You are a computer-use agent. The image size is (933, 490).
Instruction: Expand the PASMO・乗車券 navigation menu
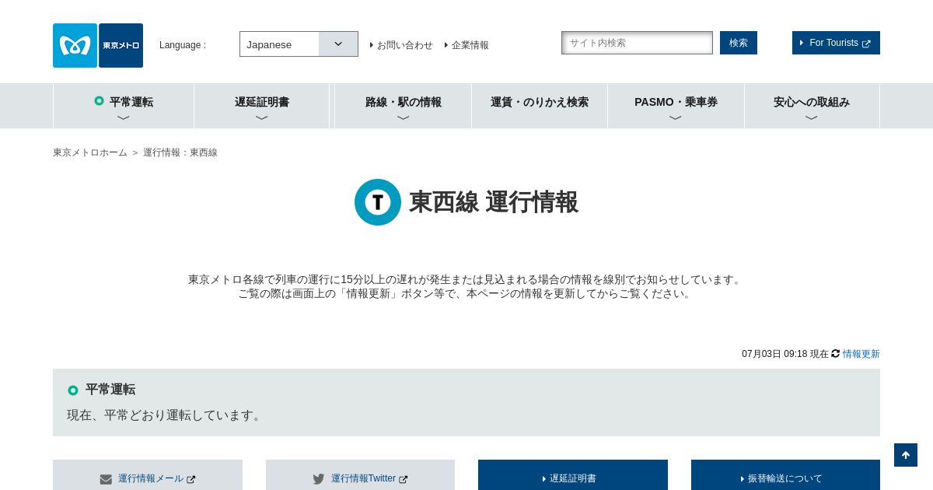[x=676, y=106]
